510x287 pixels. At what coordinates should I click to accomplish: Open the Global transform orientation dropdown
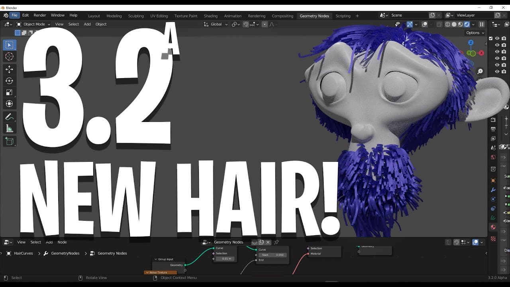click(216, 24)
